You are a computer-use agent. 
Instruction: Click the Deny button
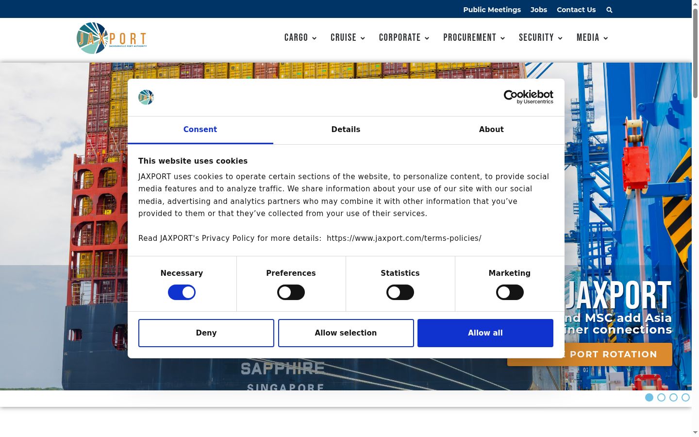[206, 333]
